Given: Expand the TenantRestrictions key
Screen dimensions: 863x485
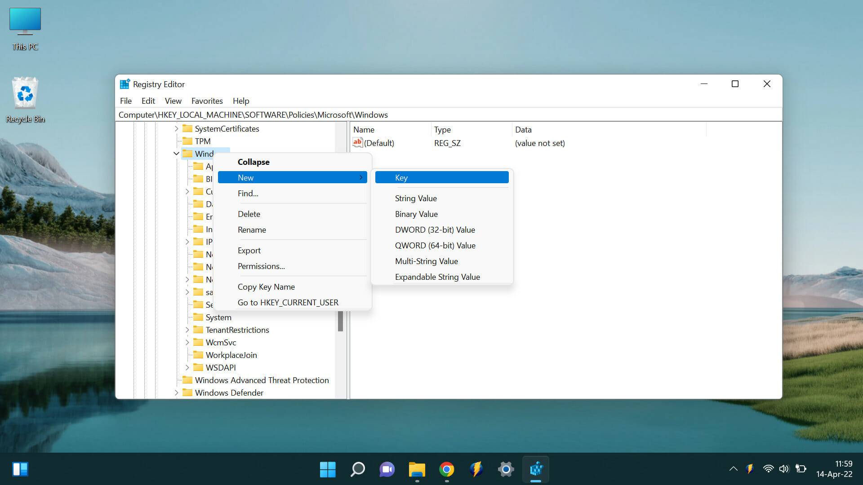Looking at the screenshot, I should tap(187, 330).
